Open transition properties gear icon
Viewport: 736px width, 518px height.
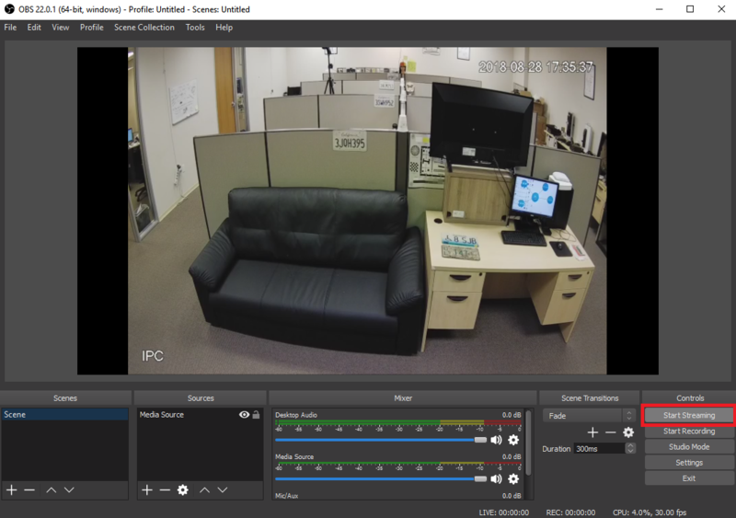click(x=628, y=432)
